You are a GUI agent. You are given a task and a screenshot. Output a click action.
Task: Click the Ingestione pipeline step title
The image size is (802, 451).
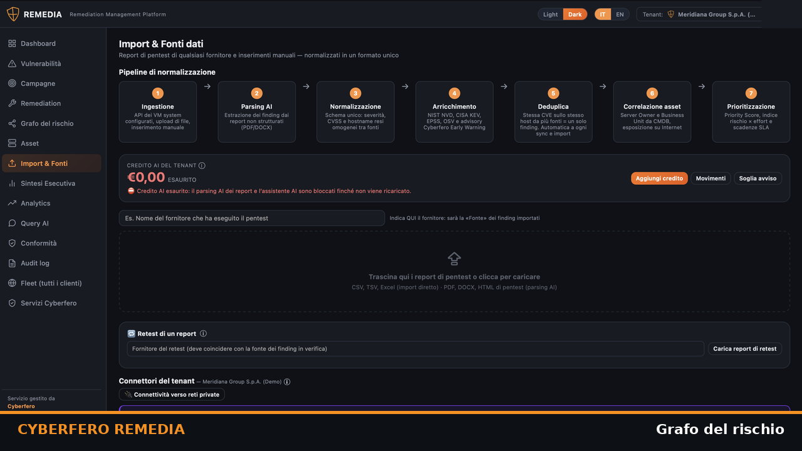(158, 106)
